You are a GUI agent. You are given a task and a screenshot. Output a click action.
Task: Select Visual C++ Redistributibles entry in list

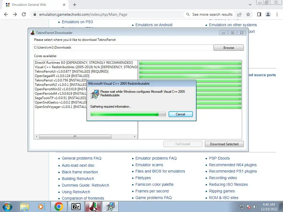(86, 67)
